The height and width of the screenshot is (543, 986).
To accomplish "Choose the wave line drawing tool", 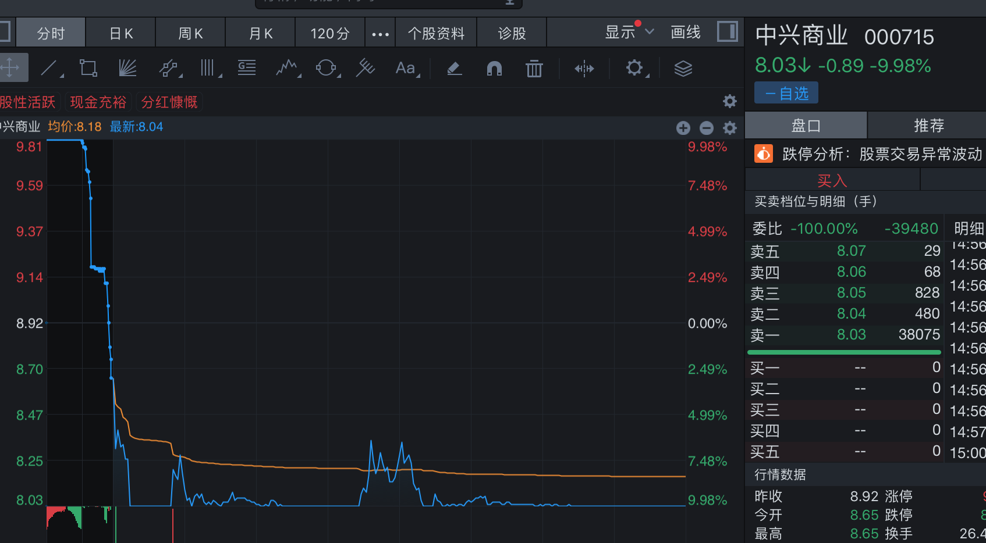I will coord(286,69).
